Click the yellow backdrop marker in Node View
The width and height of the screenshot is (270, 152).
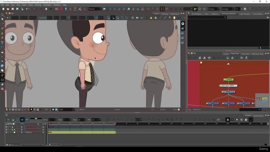tap(201, 62)
